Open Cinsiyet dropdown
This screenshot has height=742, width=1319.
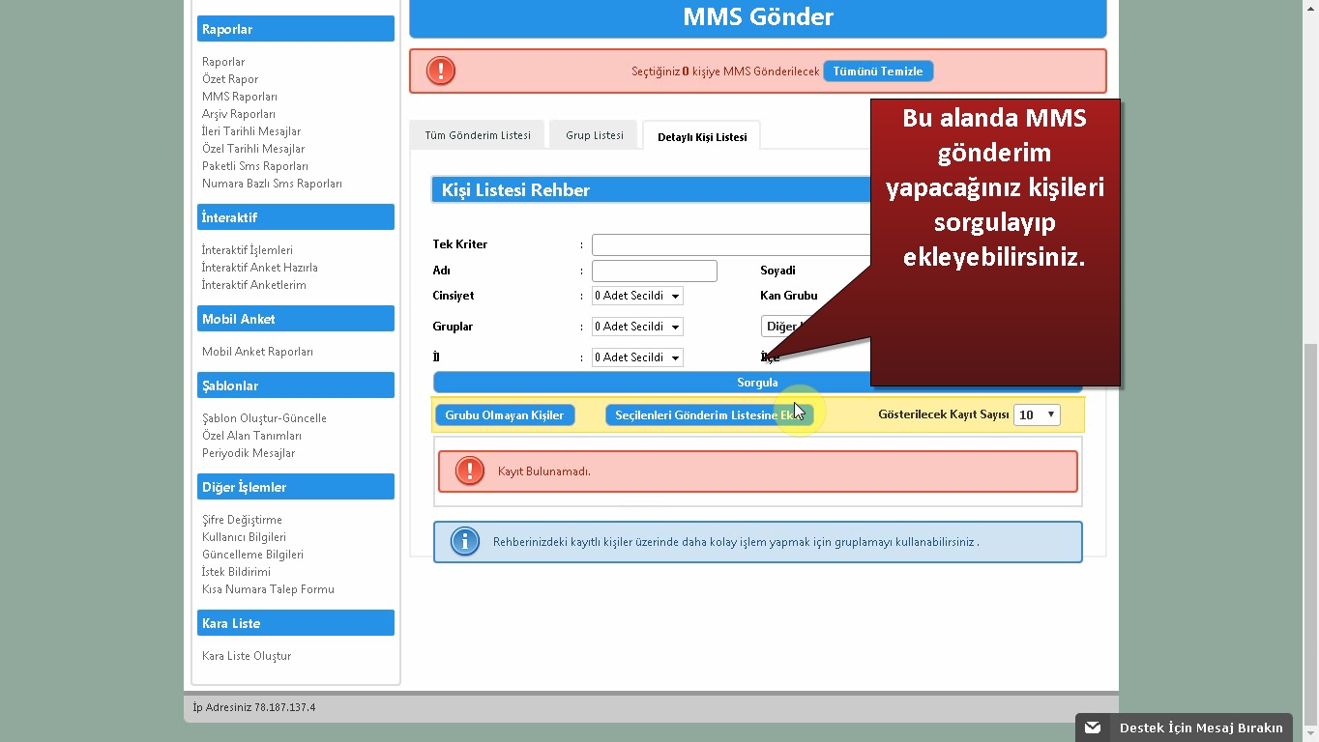pyautogui.click(x=637, y=296)
